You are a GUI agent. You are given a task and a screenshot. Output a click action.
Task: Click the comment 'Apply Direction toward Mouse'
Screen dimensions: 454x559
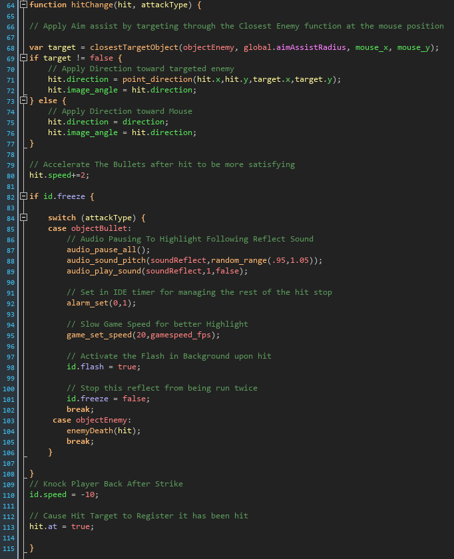coord(120,111)
